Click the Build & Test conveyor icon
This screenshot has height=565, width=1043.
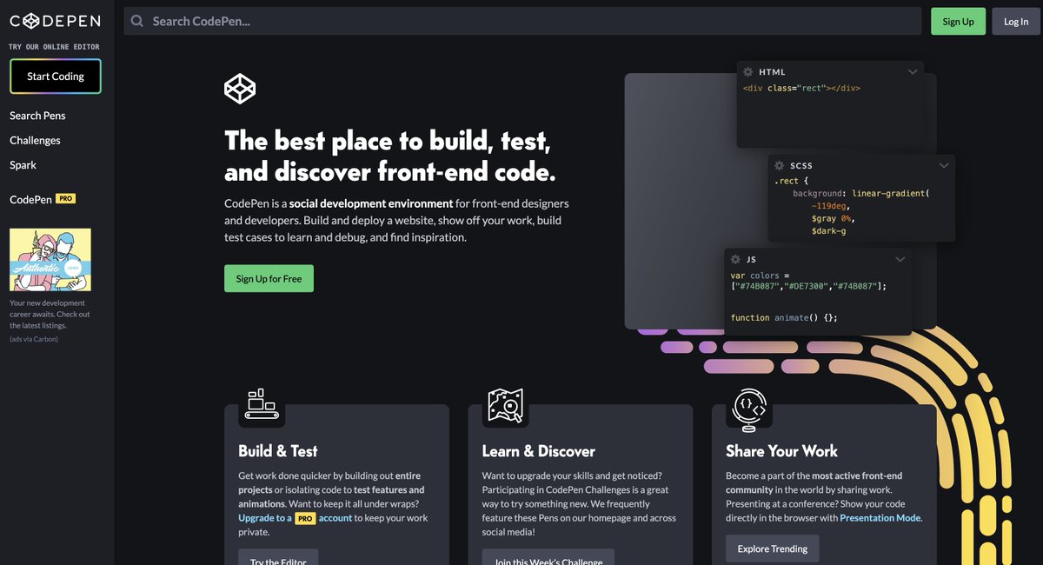[261, 406]
